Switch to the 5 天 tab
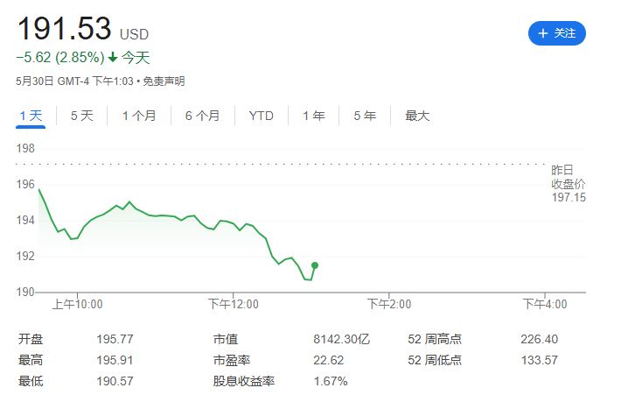The image size is (621, 395). click(x=82, y=116)
